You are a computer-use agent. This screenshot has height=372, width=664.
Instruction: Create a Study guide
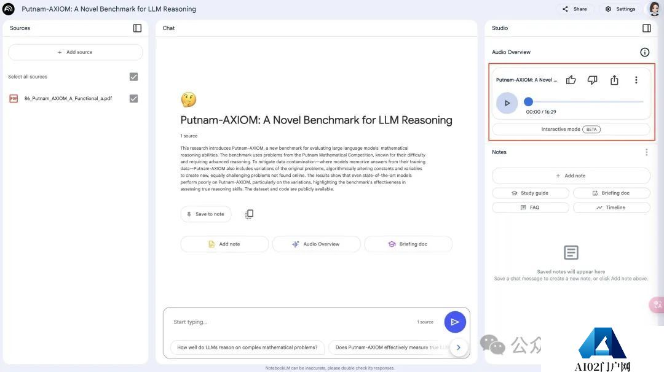(x=531, y=193)
